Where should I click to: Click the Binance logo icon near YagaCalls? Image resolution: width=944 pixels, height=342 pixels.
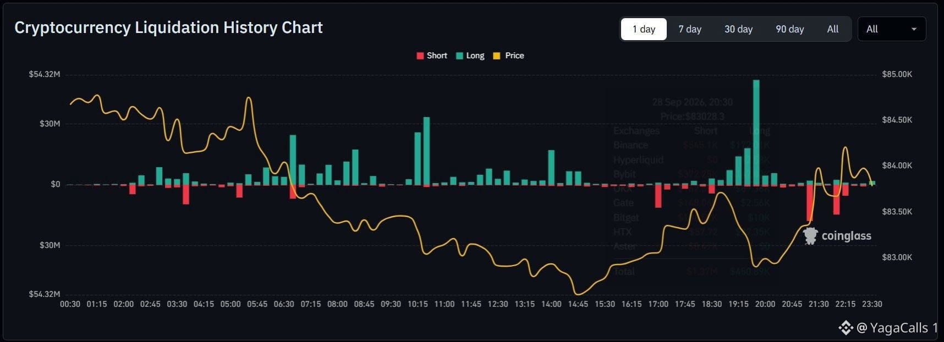coord(846,328)
